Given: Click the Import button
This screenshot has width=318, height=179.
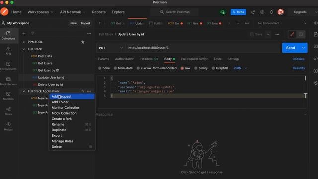Looking at the screenshot, I should (x=85, y=23).
